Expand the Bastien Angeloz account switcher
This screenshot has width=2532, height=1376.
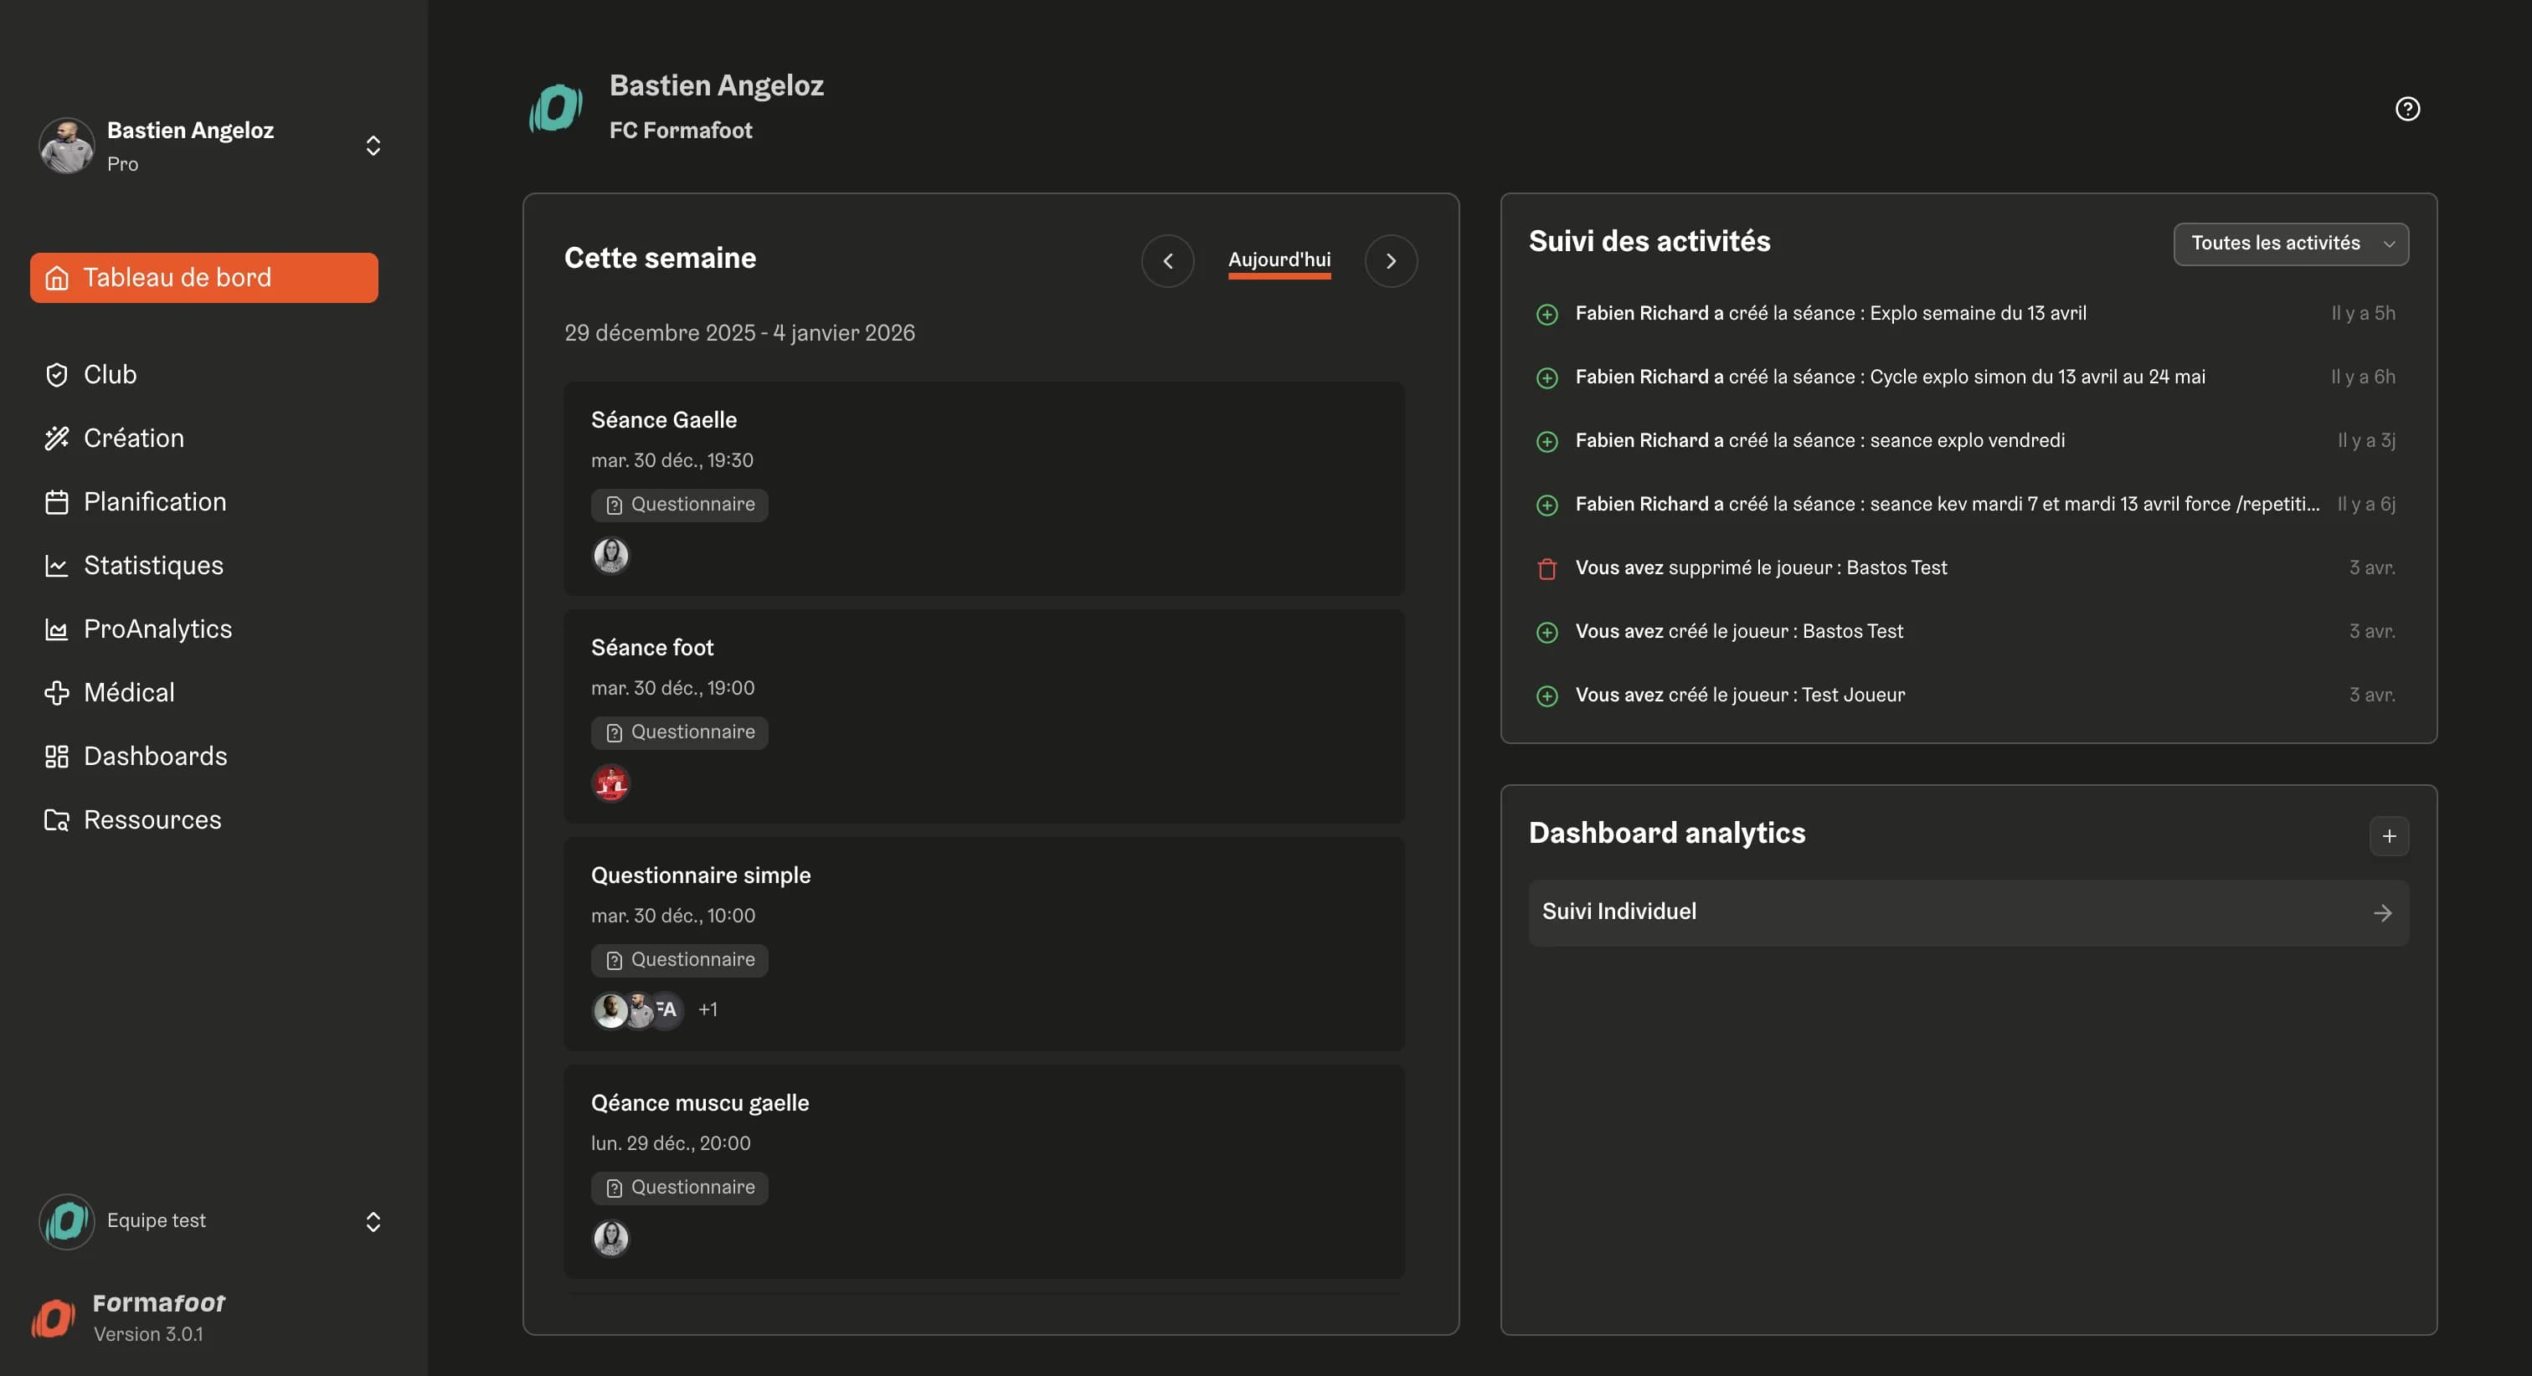(373, 146)
